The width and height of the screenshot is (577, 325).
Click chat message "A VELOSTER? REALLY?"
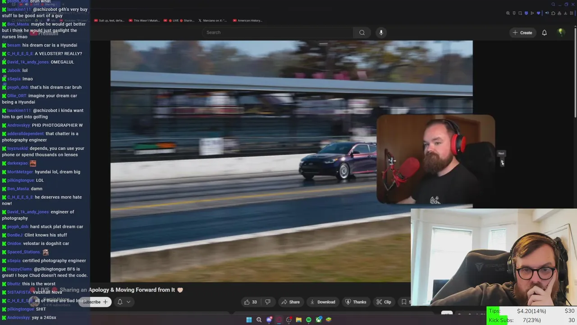click(x=59, y=54)
